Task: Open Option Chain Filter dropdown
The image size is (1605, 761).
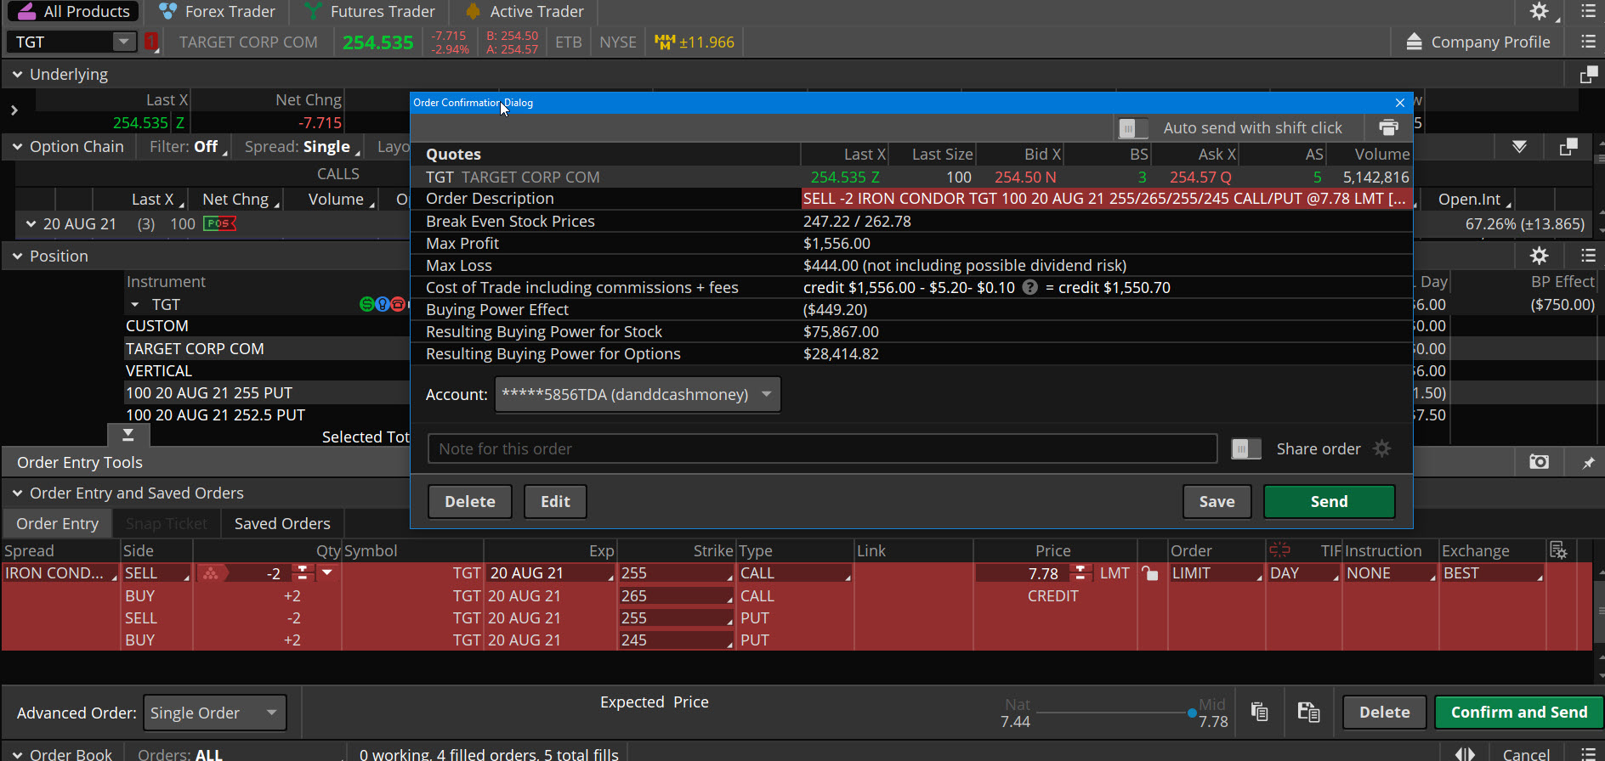Action: click(188, 147)
